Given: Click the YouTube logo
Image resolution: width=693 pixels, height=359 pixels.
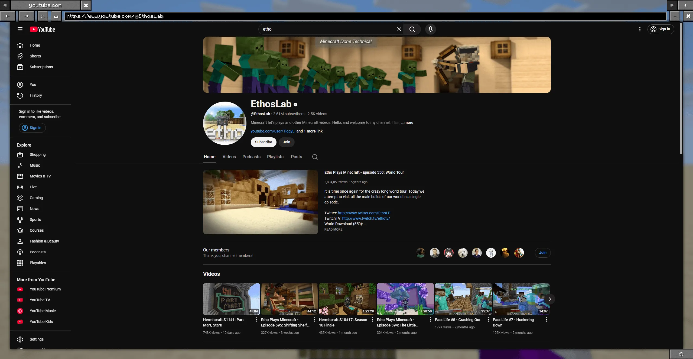Looking at the screenshot, I should [x=43, y=29].
